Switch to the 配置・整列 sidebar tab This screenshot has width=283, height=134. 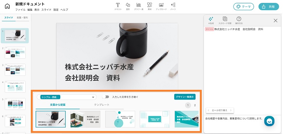22,18
